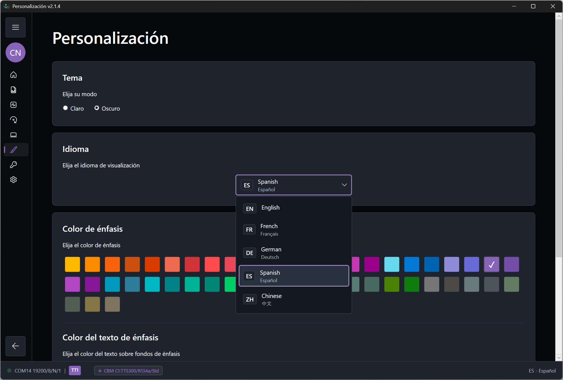Choose French Français from language list
563x380 pixels.
pyautogui.click(x=294, y=229)
